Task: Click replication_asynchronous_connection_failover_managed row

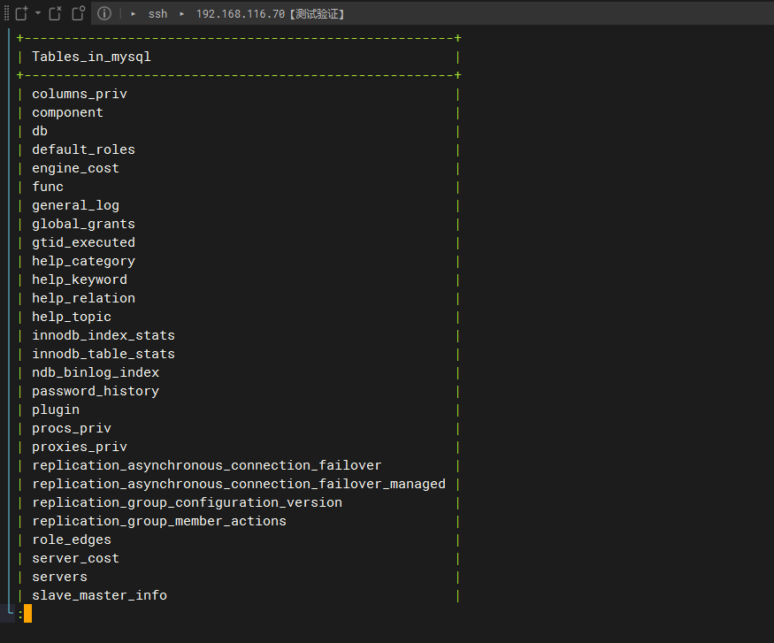Action: pyautogui.click(x=239, y=484)
